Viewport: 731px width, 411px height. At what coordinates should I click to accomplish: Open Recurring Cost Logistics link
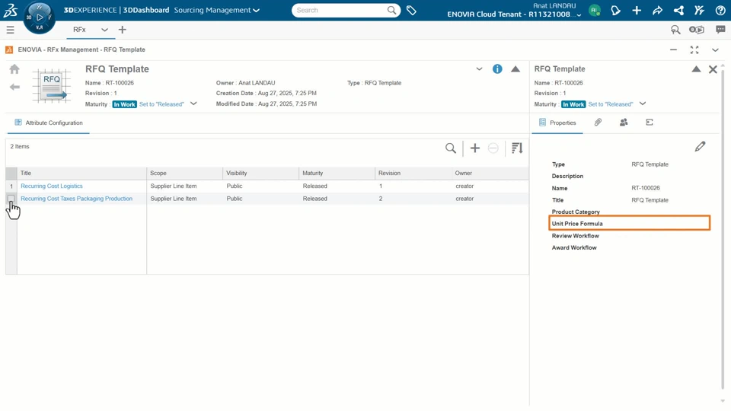52,186
